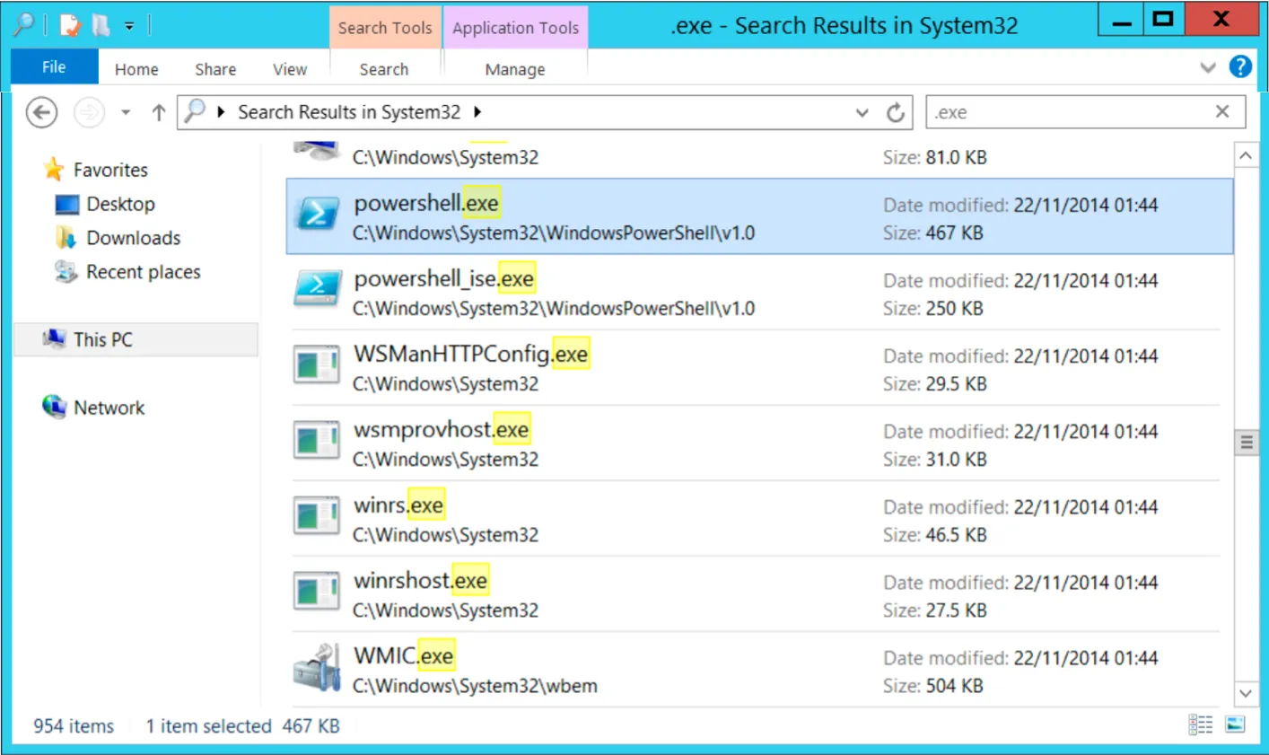Click the results scrollbar down arrow
1269x755 pixels.
point(1246,693)
